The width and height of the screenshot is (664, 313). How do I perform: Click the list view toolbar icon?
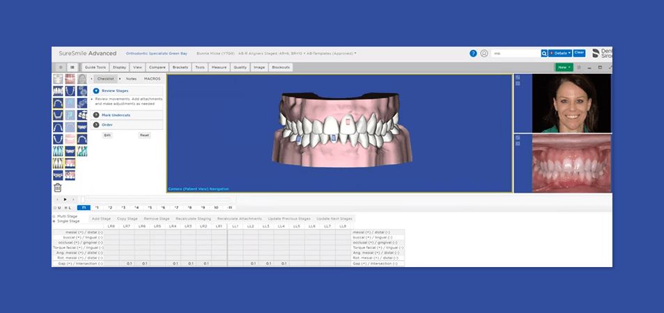(x=72, y=67)
